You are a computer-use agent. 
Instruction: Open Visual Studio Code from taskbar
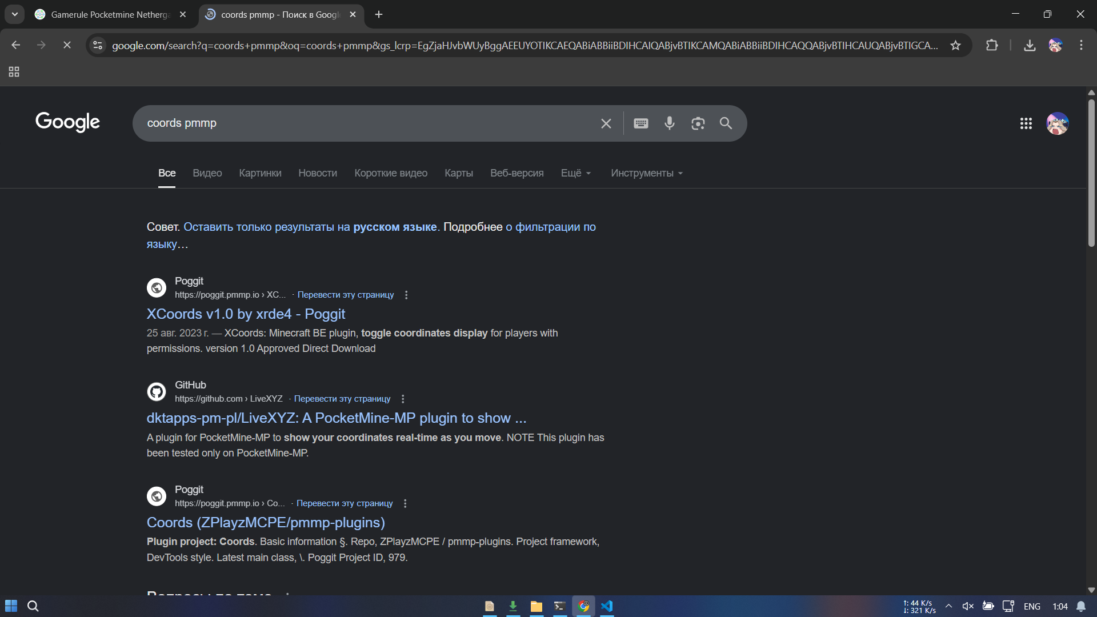click(607, 606)
